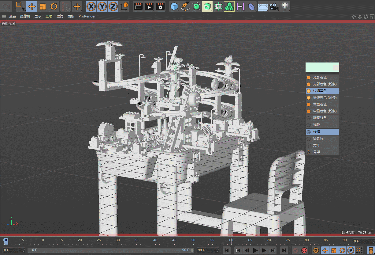Activate the Move tool in top toolbar
This screenshot has height=255, width=375.
32,6
